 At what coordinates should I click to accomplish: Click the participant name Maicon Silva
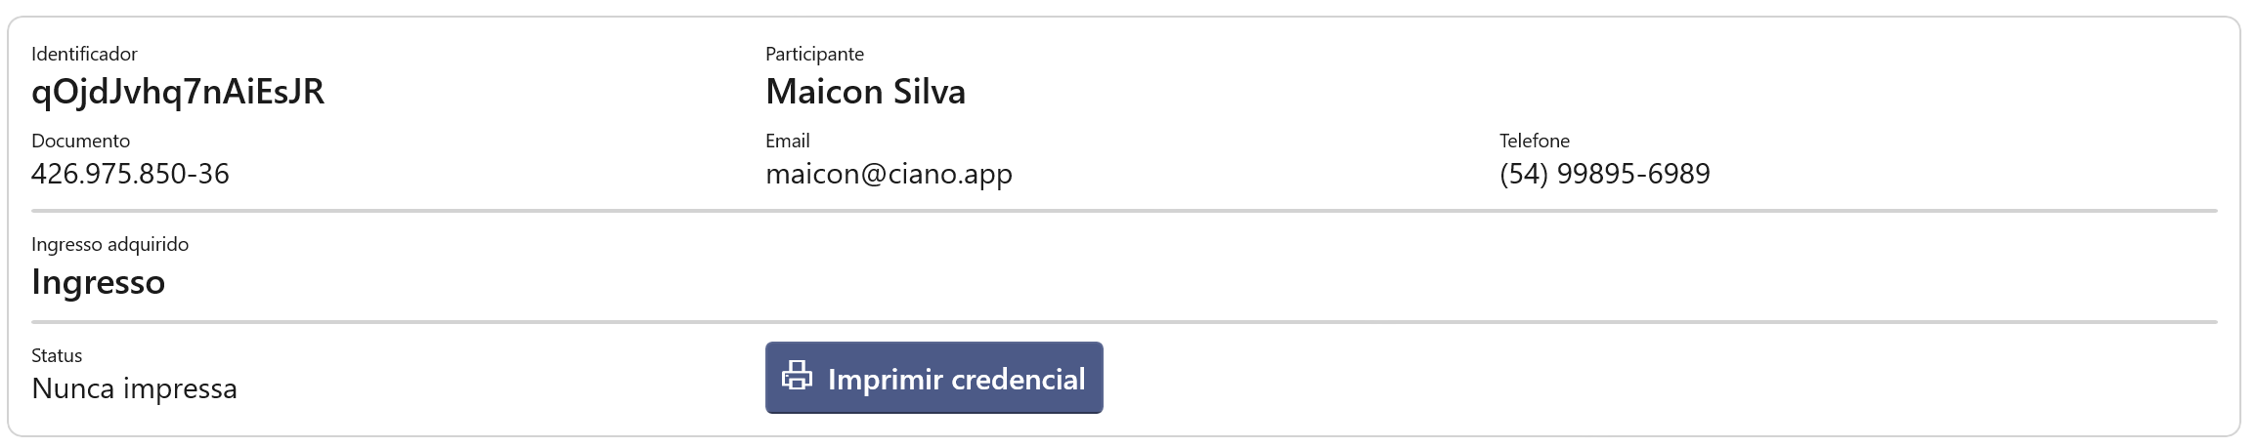(865, 92)
